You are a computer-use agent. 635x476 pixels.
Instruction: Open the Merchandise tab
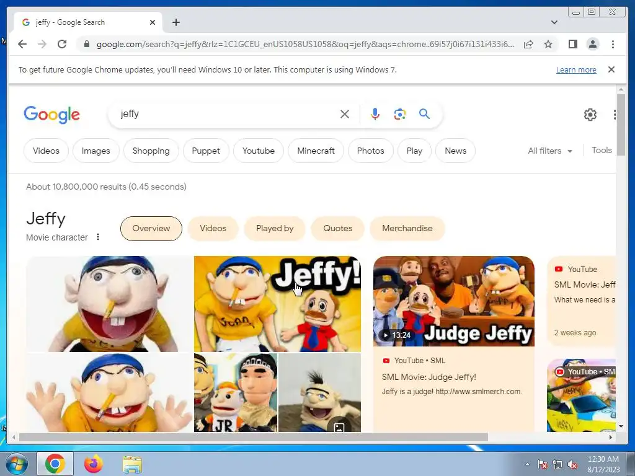407,228
